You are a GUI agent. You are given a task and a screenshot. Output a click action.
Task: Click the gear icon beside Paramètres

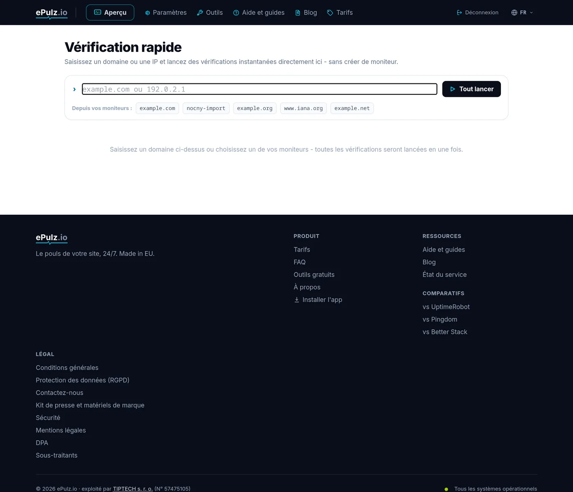[x=148, y=13]
